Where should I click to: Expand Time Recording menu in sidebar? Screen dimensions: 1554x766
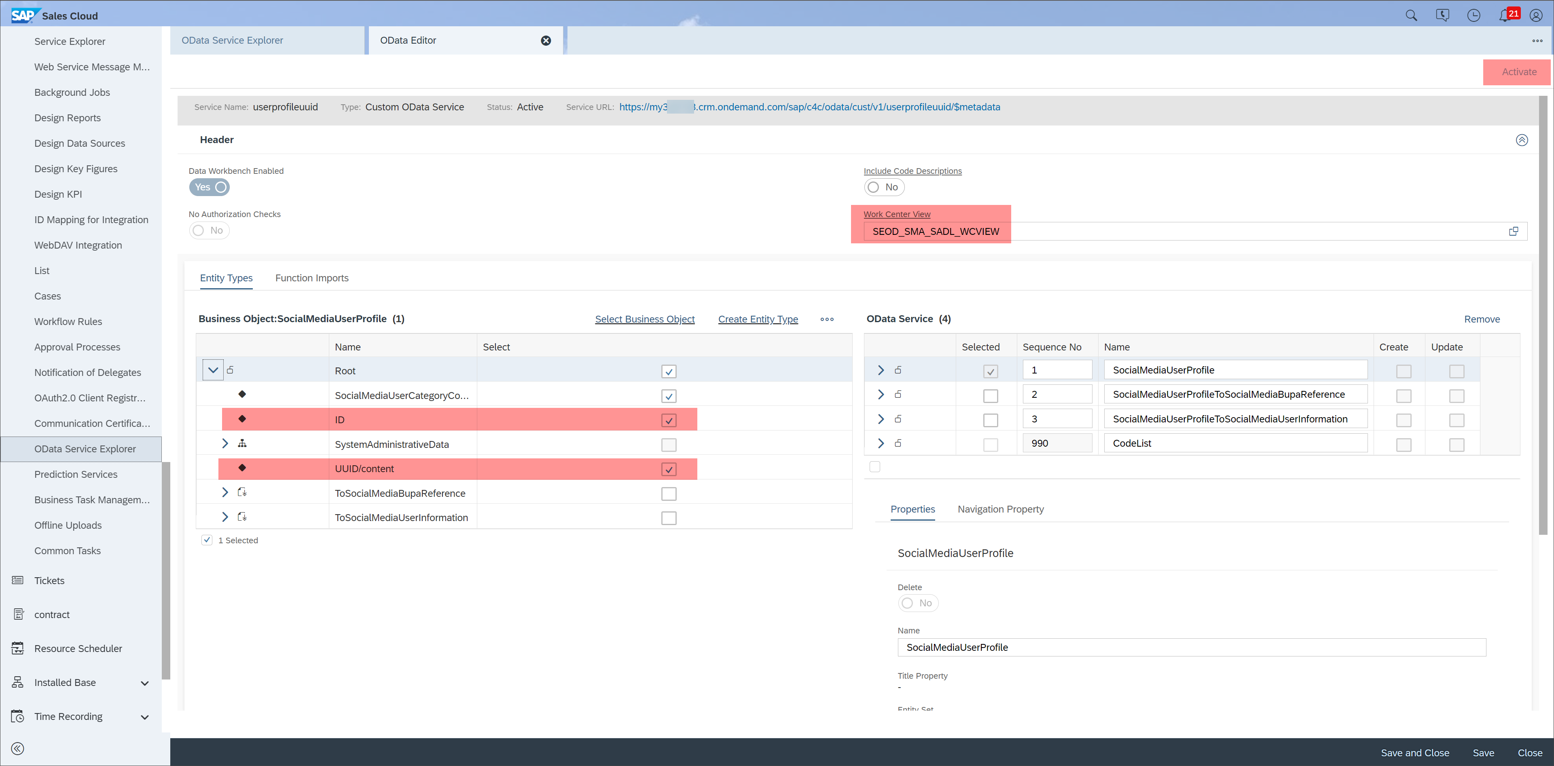tap(145, 717)
